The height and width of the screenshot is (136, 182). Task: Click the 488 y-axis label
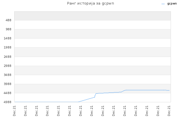click(9, 20)
